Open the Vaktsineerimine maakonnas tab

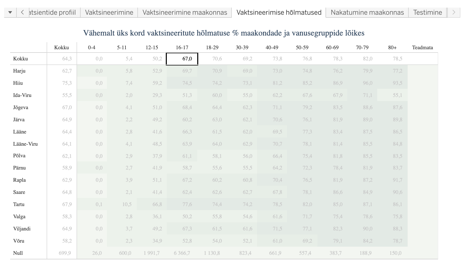coord(185,12)
